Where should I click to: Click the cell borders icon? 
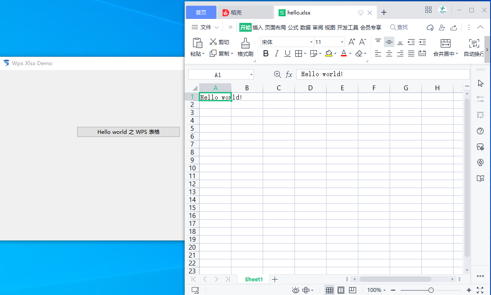coord(298,54)
